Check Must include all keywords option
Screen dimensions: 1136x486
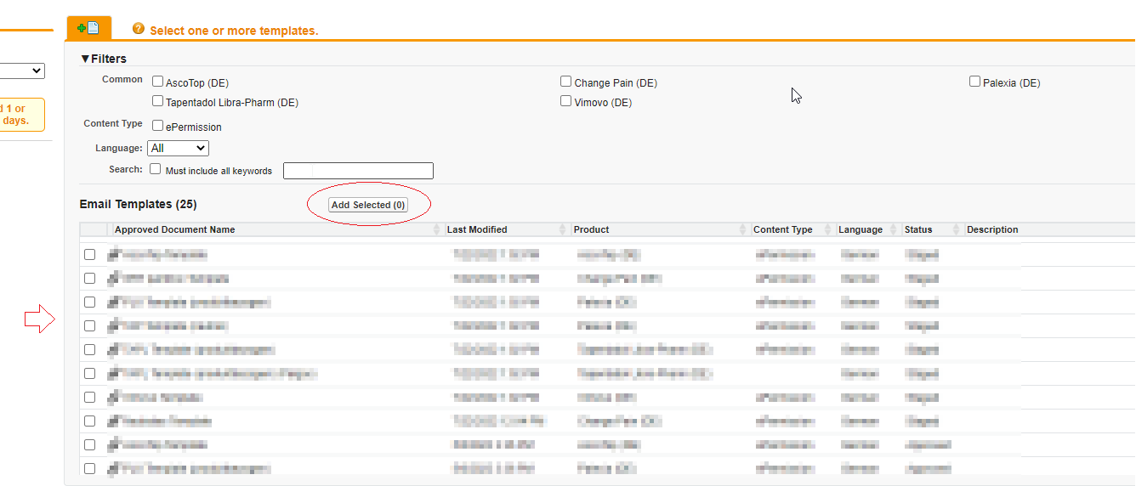156,169
